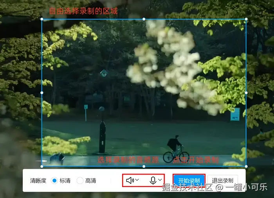274x198 pixels.
Task: Click the 高清 text label
Action: [90, 180]
